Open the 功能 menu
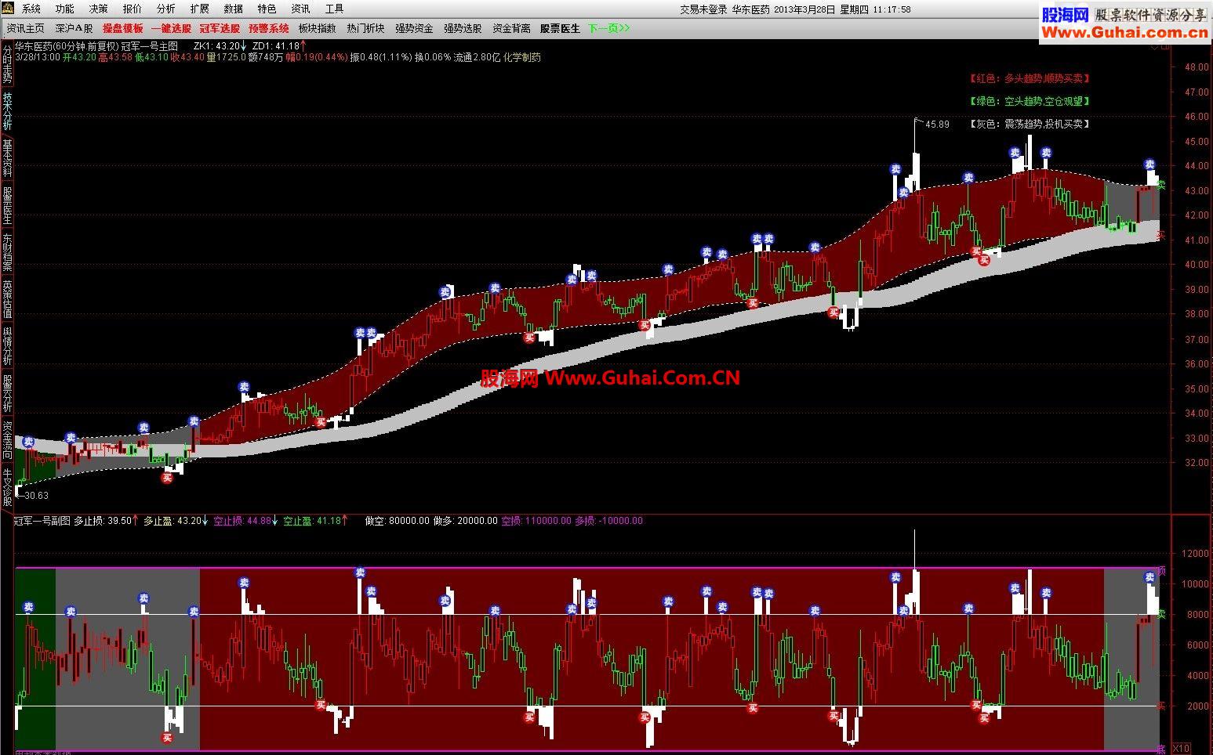This screenshot has height=755, width=1213. coord(64,9)
